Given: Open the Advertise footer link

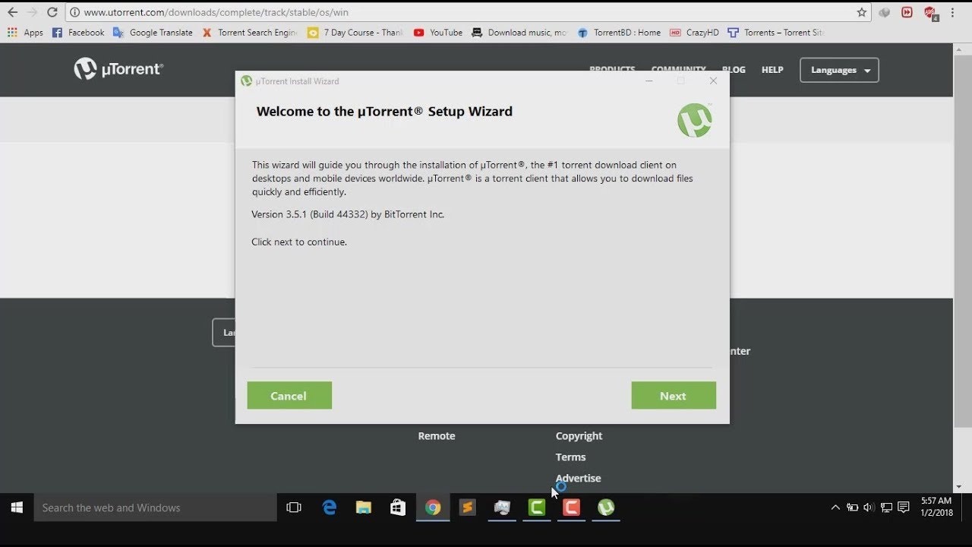Looking at the screenshot, I should pyautogui.click(x=578, y=478).
